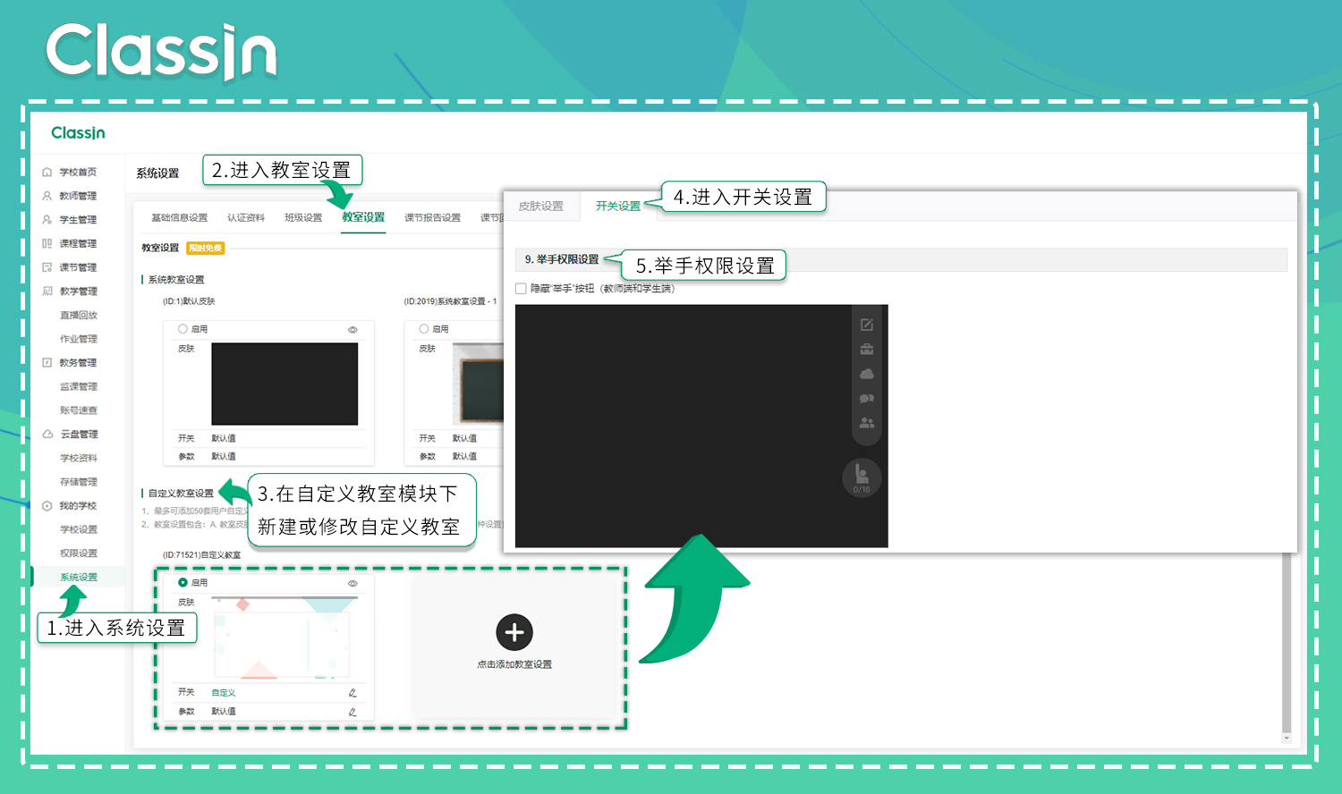Click the home icon beside 学校首页
The width and height of the screenshot is (1342, 794).
[47, 172]
